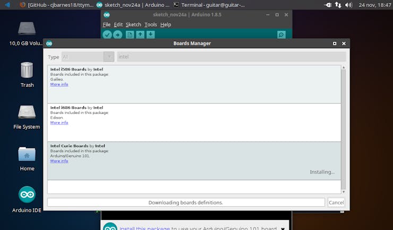The width and height of the screenshot is (393, 230).
Task: Open the Edit menu
Action: pos(118,24)
